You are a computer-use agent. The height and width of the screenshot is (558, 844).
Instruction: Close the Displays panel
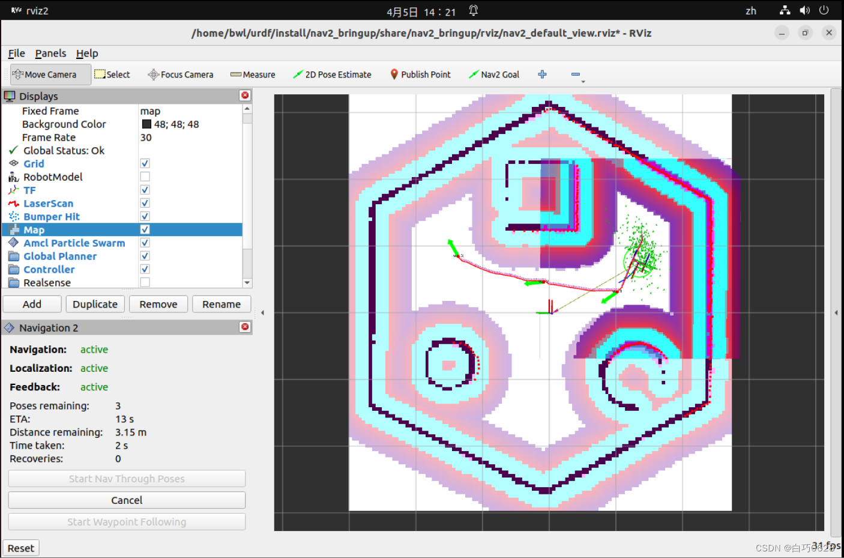pyautogui.click(x=245, y=96)
